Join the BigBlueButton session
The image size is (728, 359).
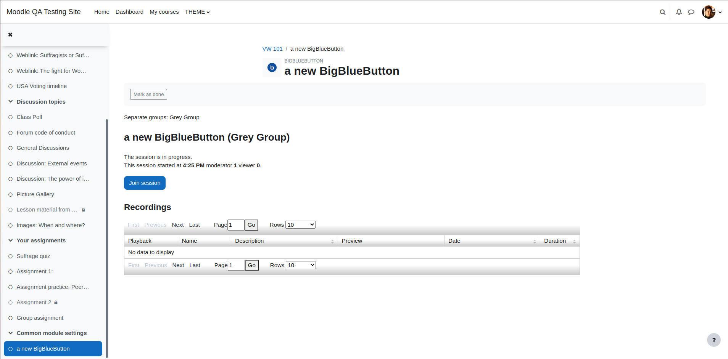145,183
